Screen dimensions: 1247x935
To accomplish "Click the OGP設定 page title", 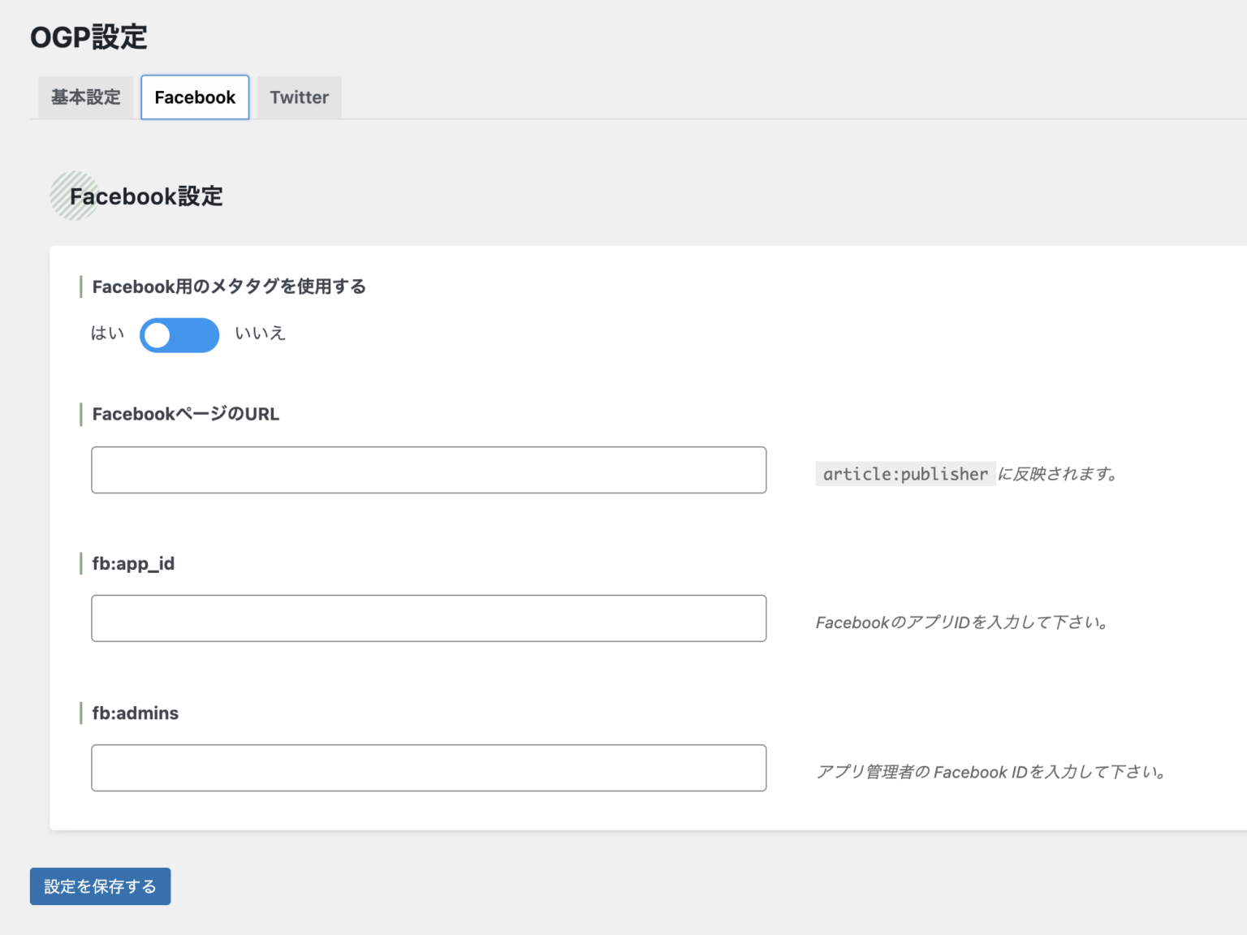I will point(88,37).
